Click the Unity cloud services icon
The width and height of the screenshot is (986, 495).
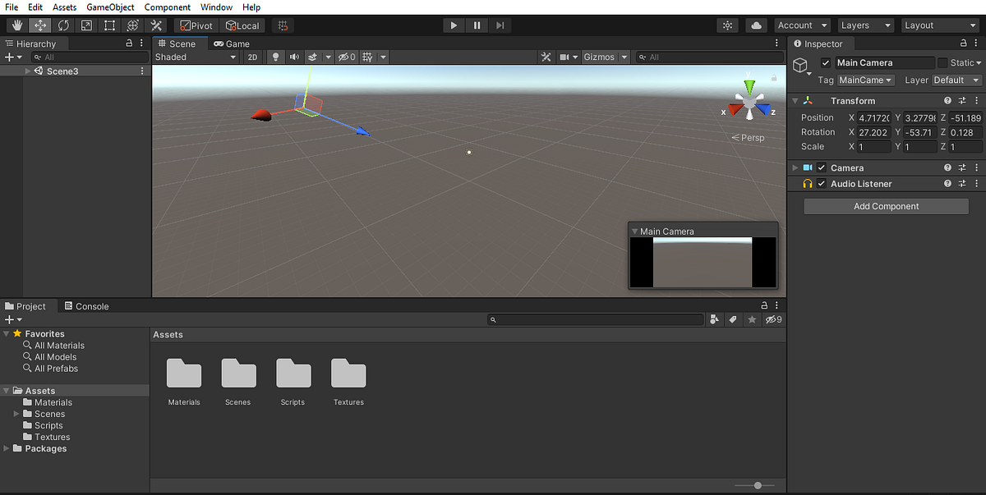(x=756, y=25)
